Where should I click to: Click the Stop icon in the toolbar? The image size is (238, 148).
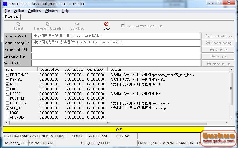(x=106, y=24)
